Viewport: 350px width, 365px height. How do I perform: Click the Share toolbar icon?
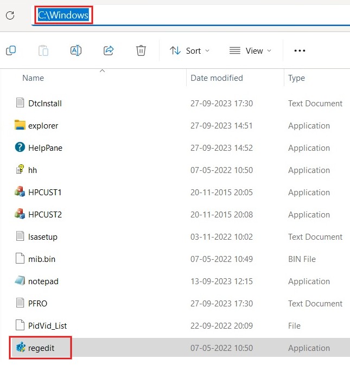109,50
